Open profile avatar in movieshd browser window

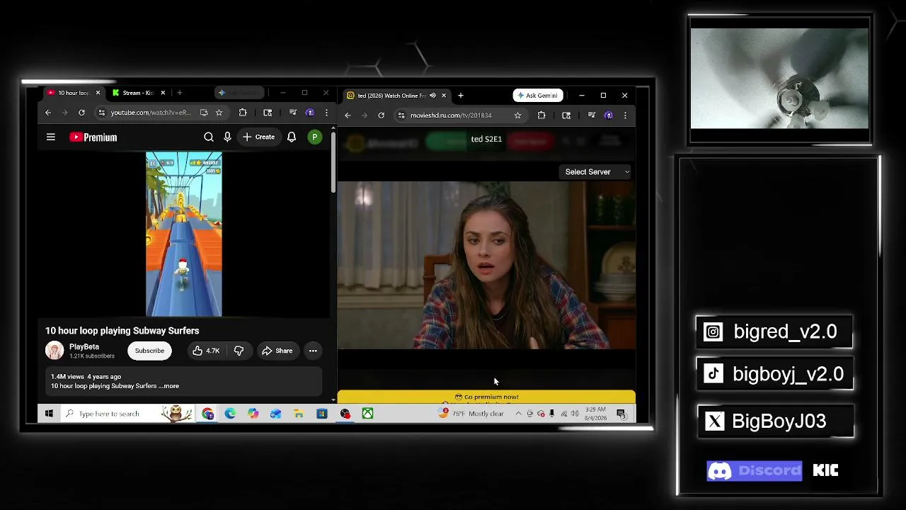click(x=609, y=115)
